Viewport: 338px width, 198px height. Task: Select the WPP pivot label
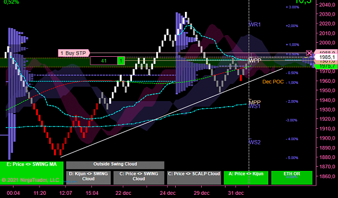point(255,61)
